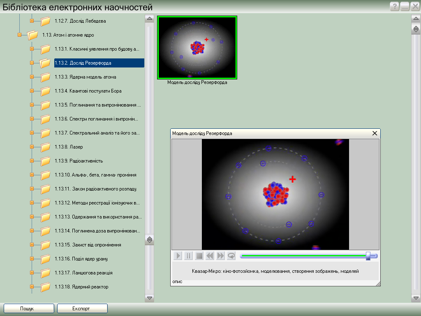Click tree panel scroll-up arrow
The image size is (421, 316).
click(150, 18)
